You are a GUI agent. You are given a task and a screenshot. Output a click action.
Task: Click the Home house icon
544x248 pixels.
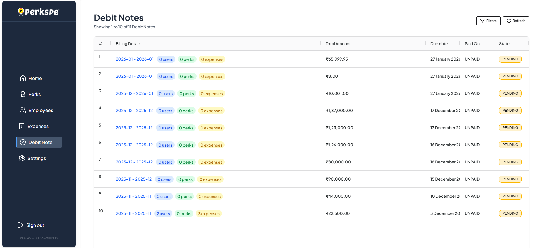pos(23,78)
